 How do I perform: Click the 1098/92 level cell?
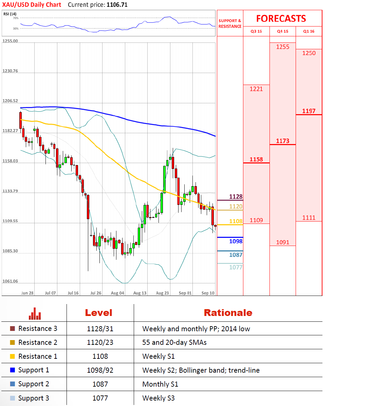tap(100, 370)
